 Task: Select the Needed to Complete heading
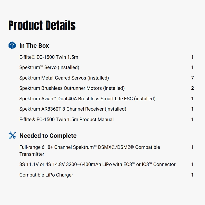(x=48, y=136)
